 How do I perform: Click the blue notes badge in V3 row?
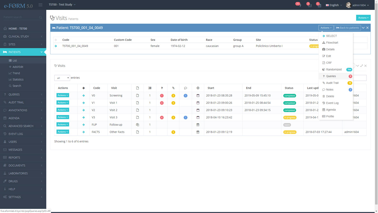185,118
